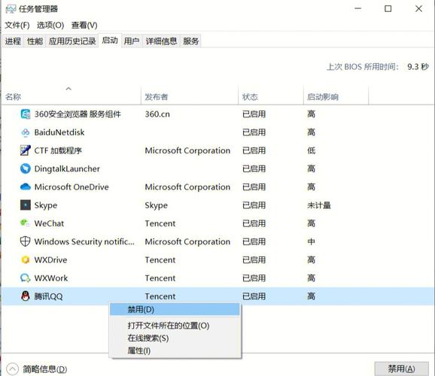Select the BaiduNetdisk row name

[x=59, y=132]
